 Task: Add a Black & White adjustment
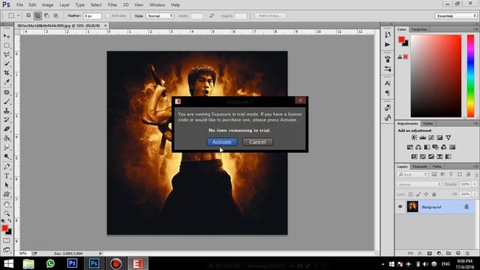(x=427, y=147)
